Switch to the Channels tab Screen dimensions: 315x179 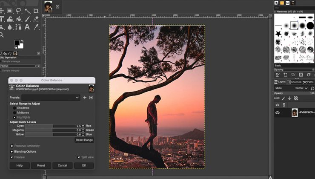(x=294, y=82)
